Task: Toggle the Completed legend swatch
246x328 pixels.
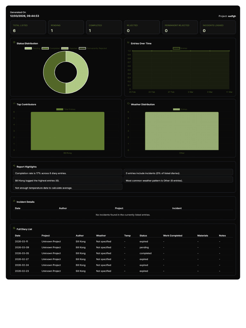Action: [45, 48]
